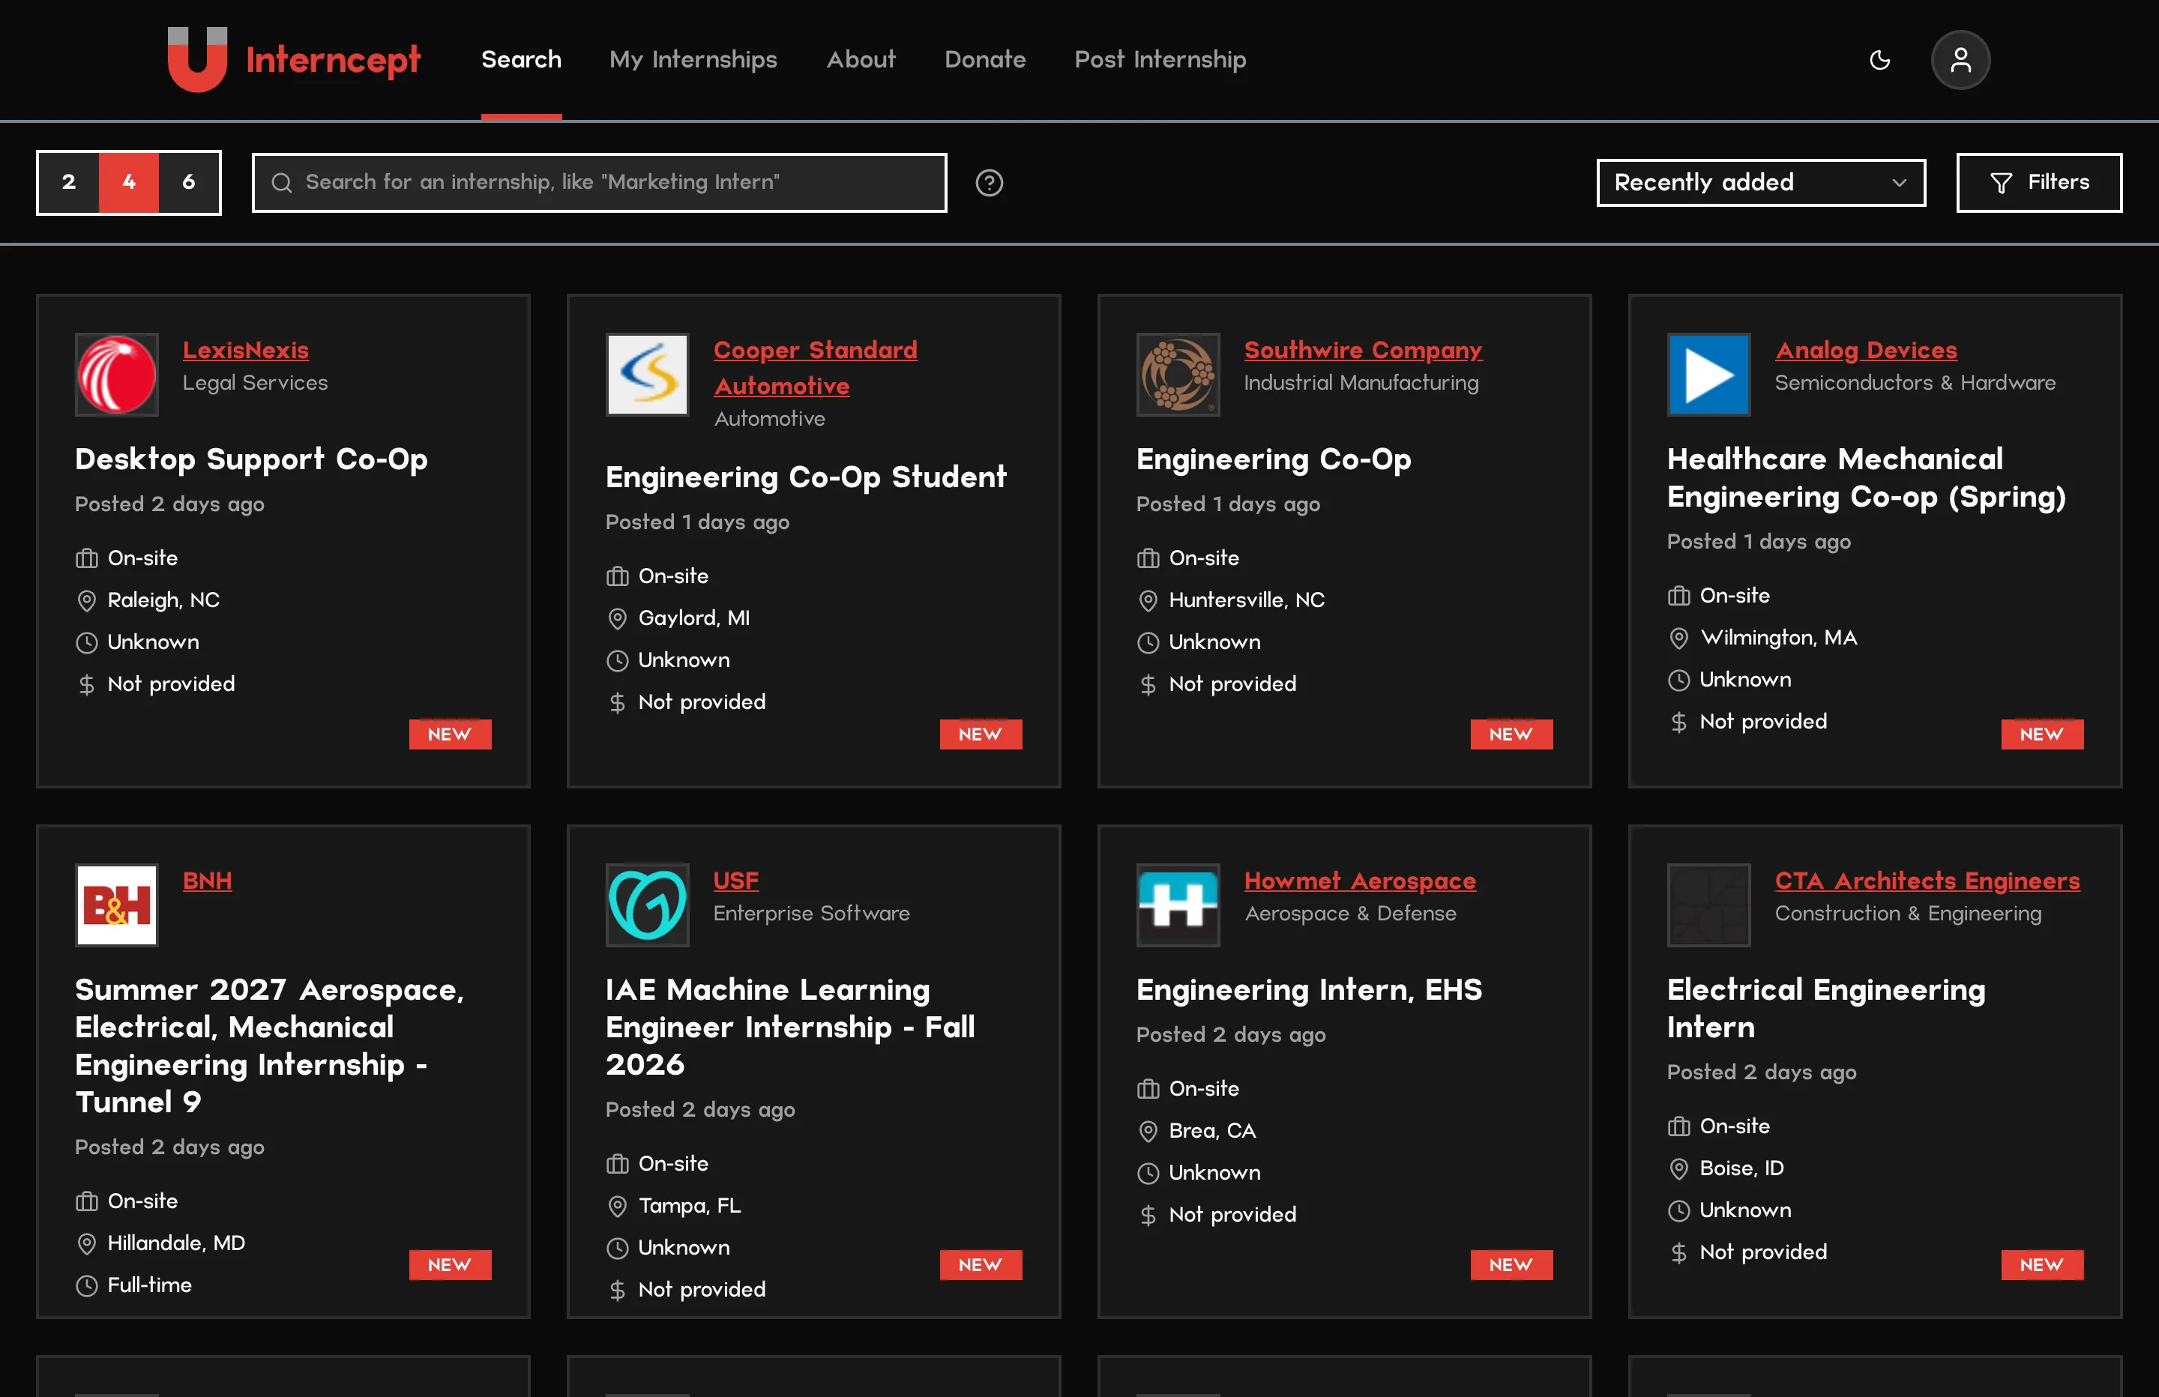Open the Howmet Aerospace link
The width and height of the screenshot is (2159, 1397).
(x=1360, y=881)
